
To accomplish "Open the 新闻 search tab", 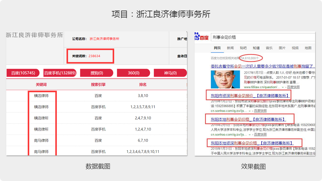I will tap(230, 48).
